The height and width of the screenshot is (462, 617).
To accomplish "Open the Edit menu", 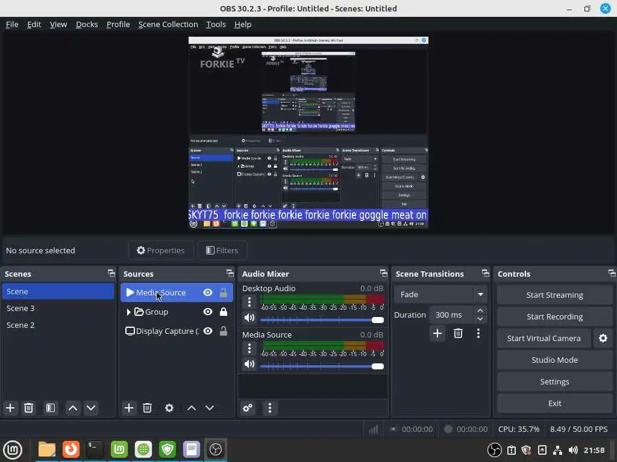I will [x=34, y=24].
